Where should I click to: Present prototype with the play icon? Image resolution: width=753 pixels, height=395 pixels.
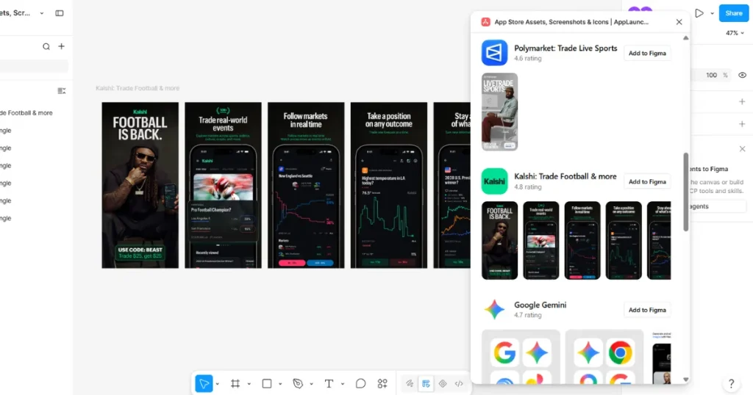[699, 13]
